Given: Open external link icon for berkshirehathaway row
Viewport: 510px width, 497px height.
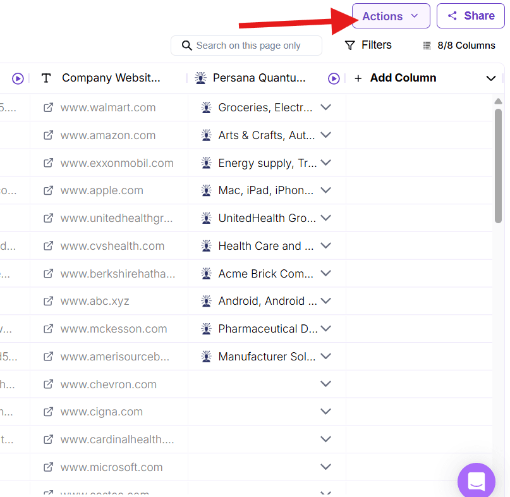Looking at the screenshot, I should pyautogui.click(x=48, y=273).
